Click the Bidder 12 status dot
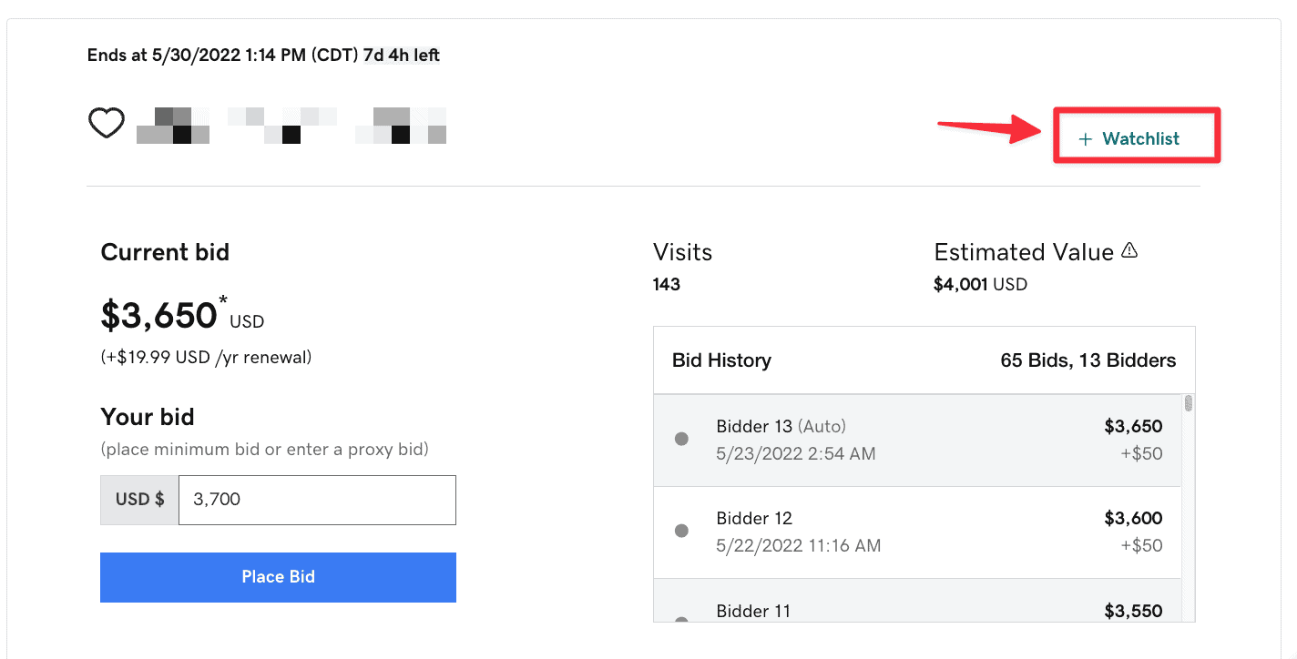 (x=681, y=531)
